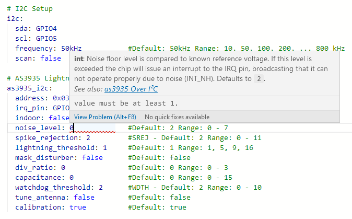
Task: Click the 'mask_disturber: false' setting
Action: pyautogui.click(x=59, y=158)
